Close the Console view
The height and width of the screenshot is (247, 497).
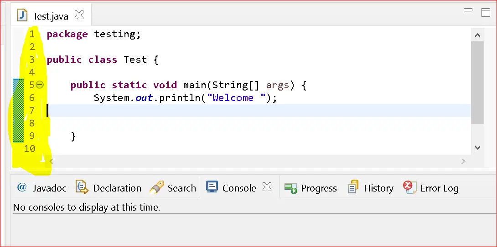(267, 187)
